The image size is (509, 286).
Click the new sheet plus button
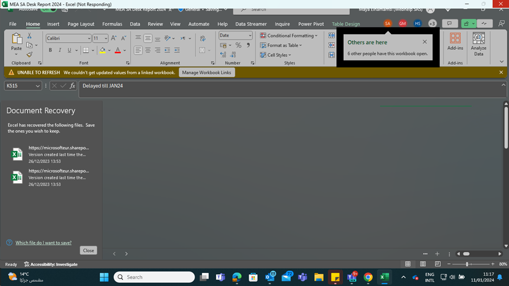pos(438,254)
